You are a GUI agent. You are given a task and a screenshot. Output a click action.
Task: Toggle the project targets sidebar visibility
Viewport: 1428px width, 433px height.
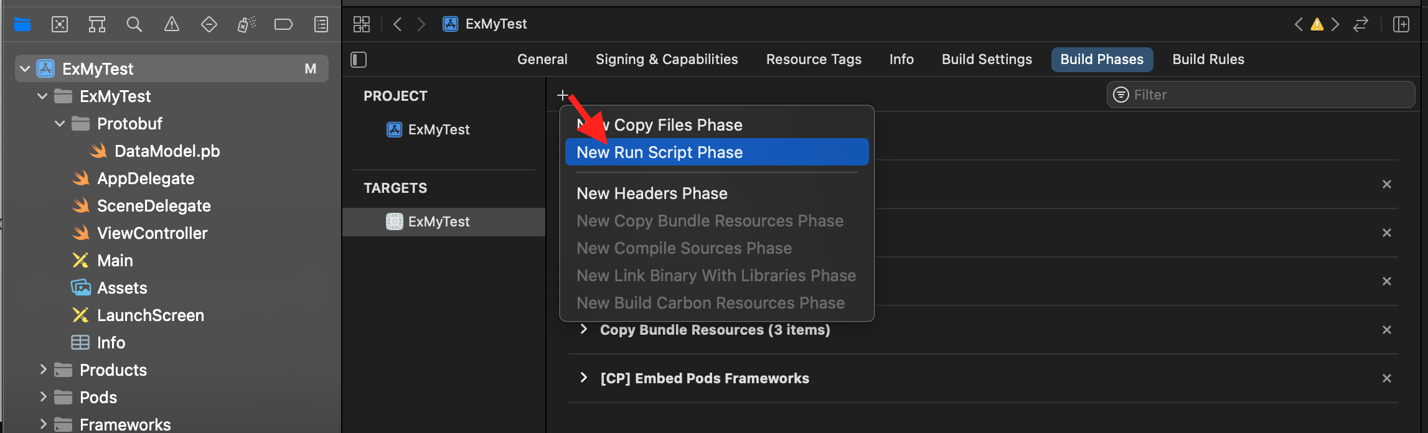coord(359,60)
